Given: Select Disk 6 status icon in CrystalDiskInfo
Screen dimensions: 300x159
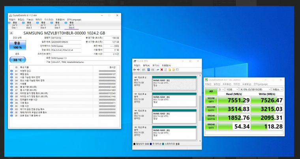Looking at the screenshot, I should tap(66, 23).
